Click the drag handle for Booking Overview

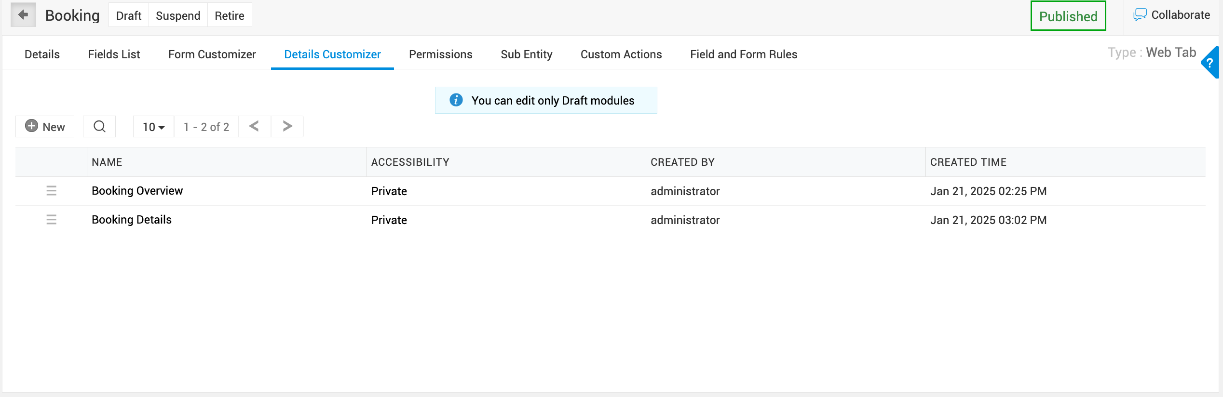pyautogui.click(x=51, y=191)
